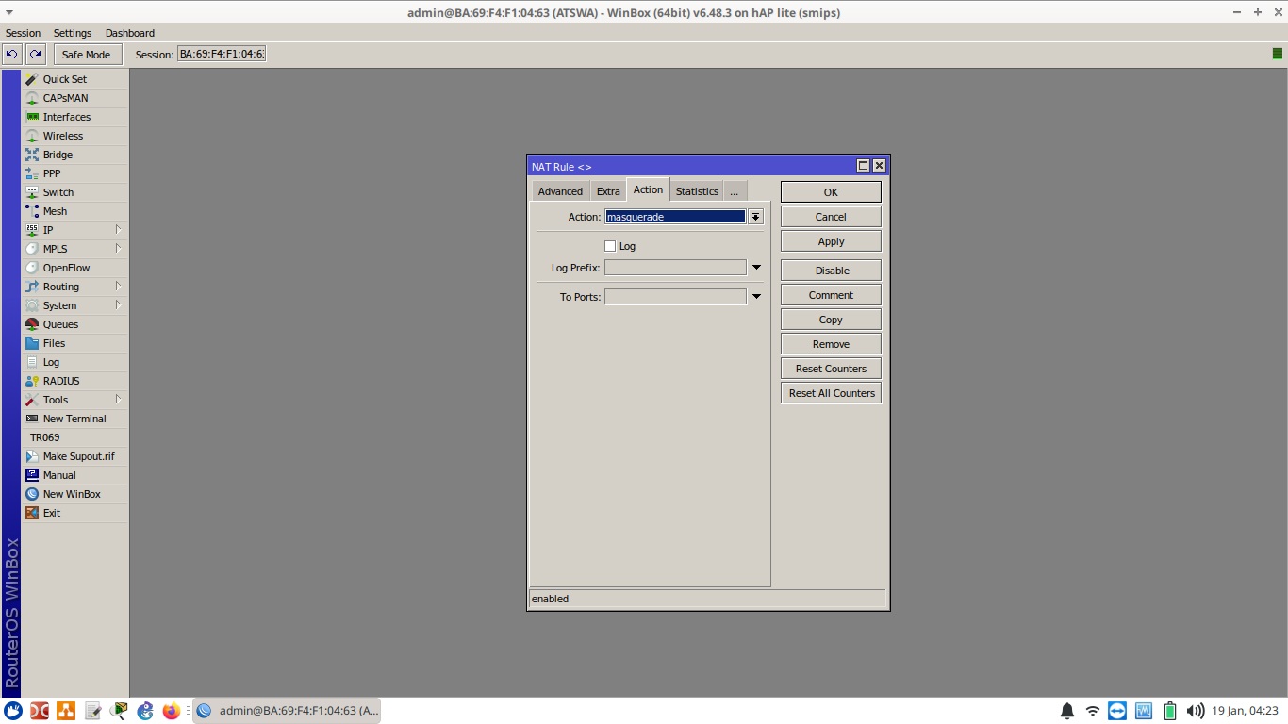Screen dimensions: 1288x724
Task: Click the TeamViewer tray icon
Action: [x=1118, y=711]
